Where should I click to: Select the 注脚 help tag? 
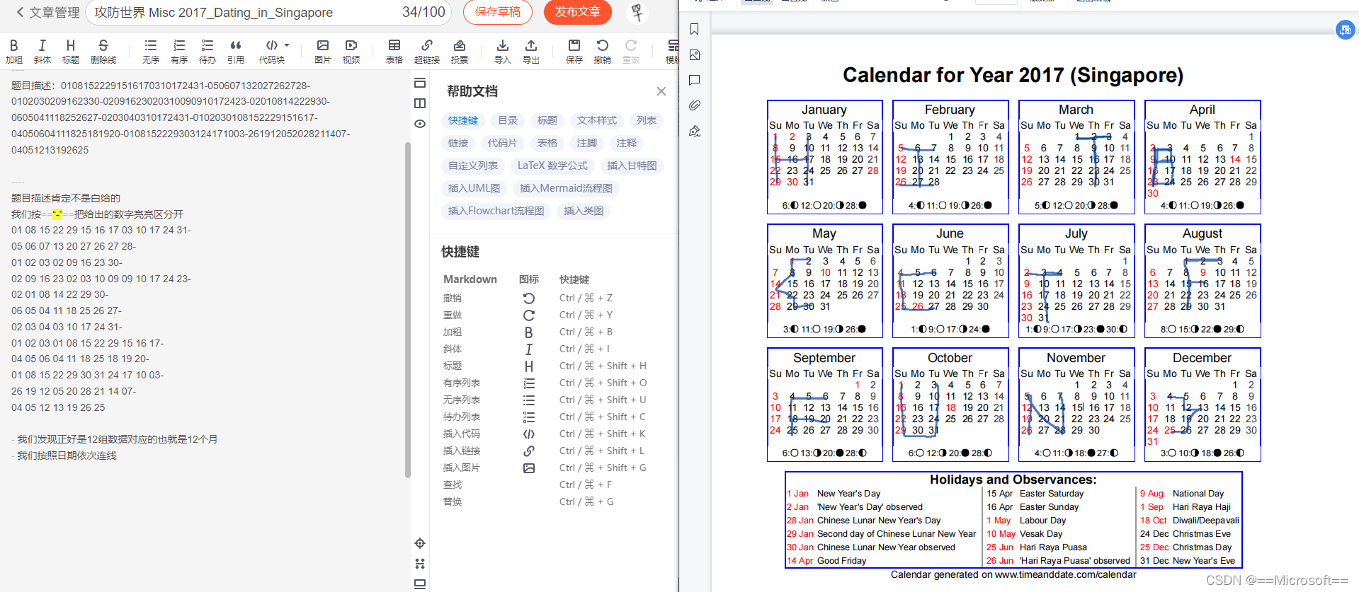pos(587,143)
